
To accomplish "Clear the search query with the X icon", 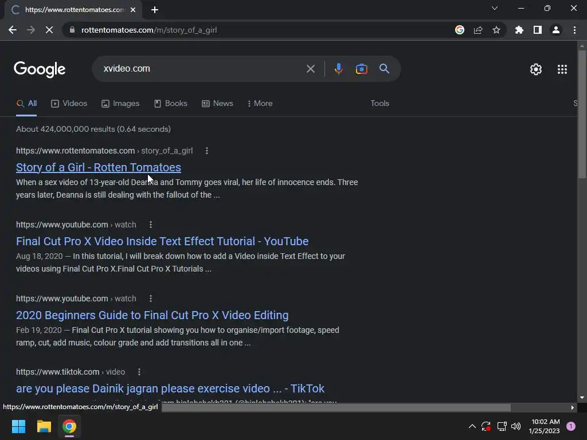I will click(310, 69).
